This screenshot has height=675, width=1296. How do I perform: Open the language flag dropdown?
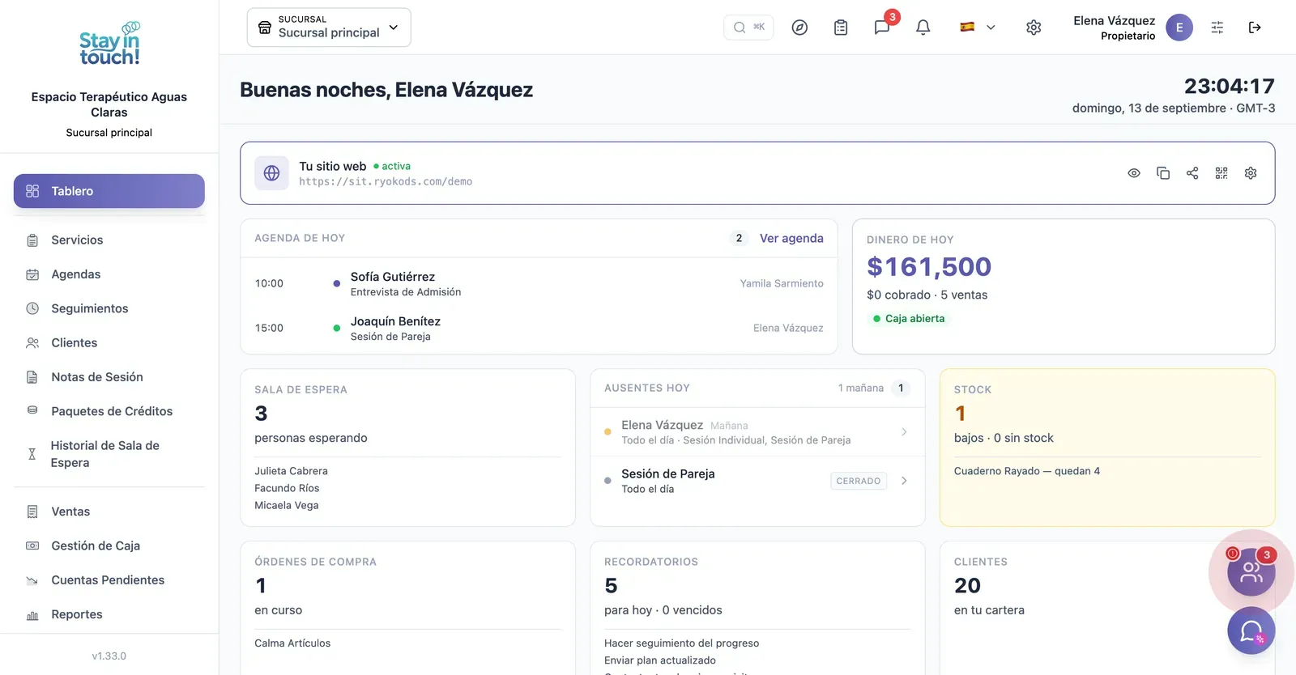(x=978, y=28)
